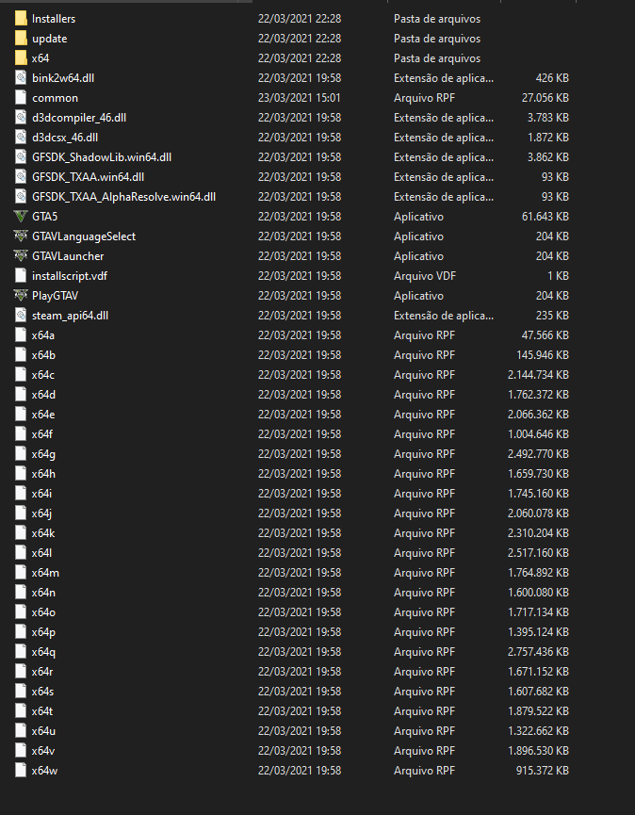The image size is (635, 815).
Task: Select the installscript.vdf file name
Action: click(x=70, y=276)
